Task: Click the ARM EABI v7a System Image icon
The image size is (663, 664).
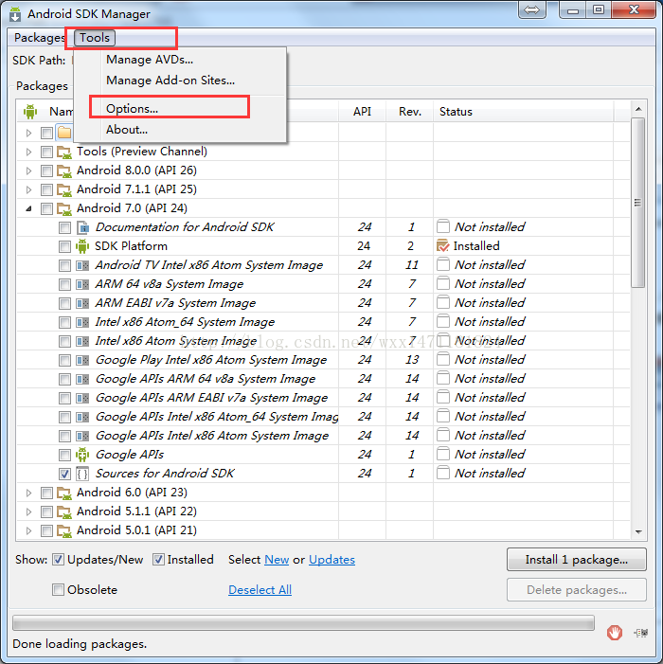Action: tap(82, 303)
